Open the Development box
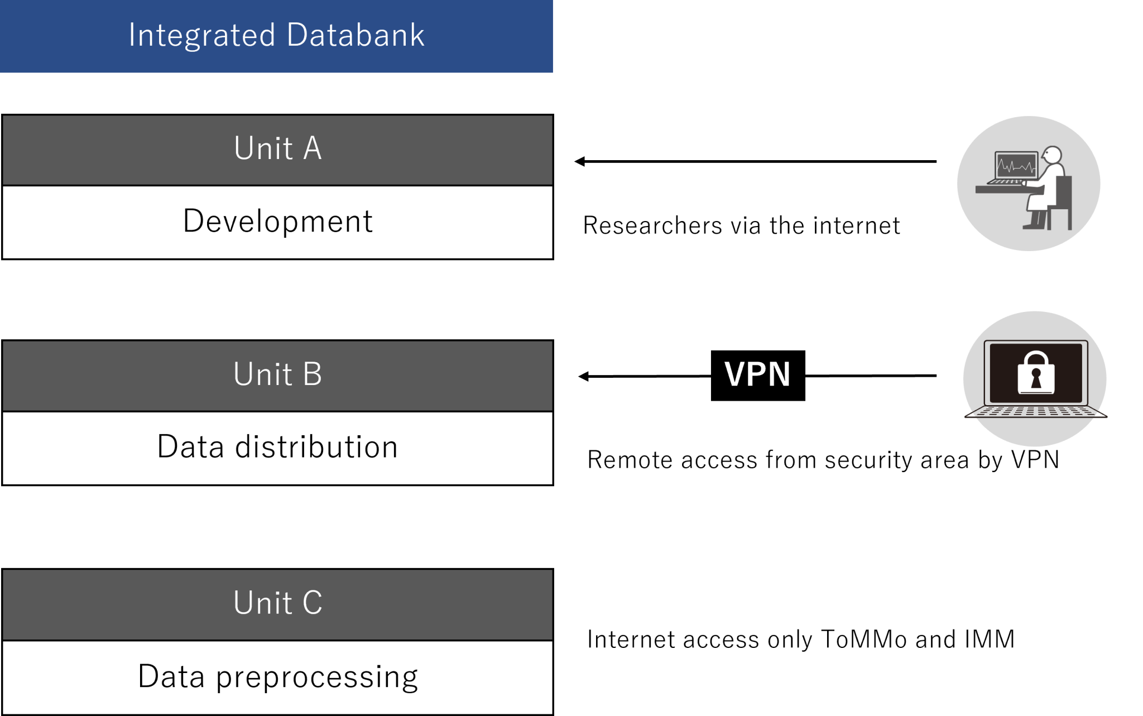This screenshot has width=1143, height=716. pos(277,222)
